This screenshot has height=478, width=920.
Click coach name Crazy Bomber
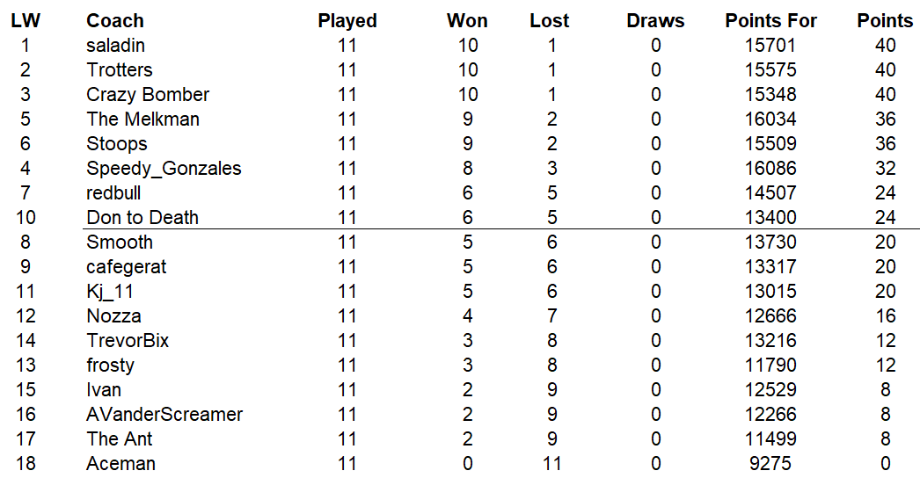(x=148, y=94)
